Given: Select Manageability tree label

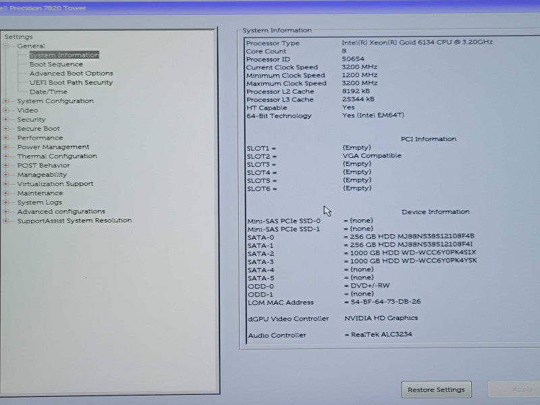Looking at the screenshot, I should (x=42, y=175).
